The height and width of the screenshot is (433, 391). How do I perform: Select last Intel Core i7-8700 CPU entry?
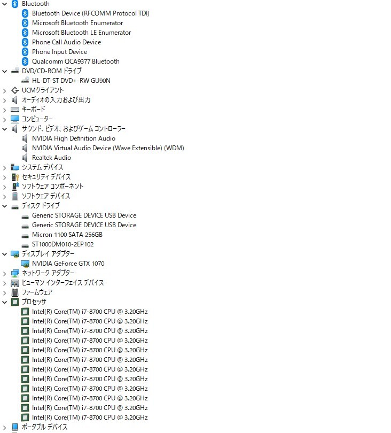point(90,417)
